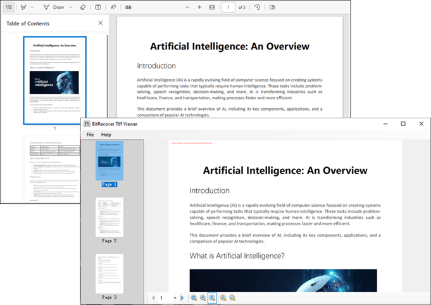Toggle the contents sidebar icon in PDF viewer
The image size is (431, 305).
[x=9, y=7]
